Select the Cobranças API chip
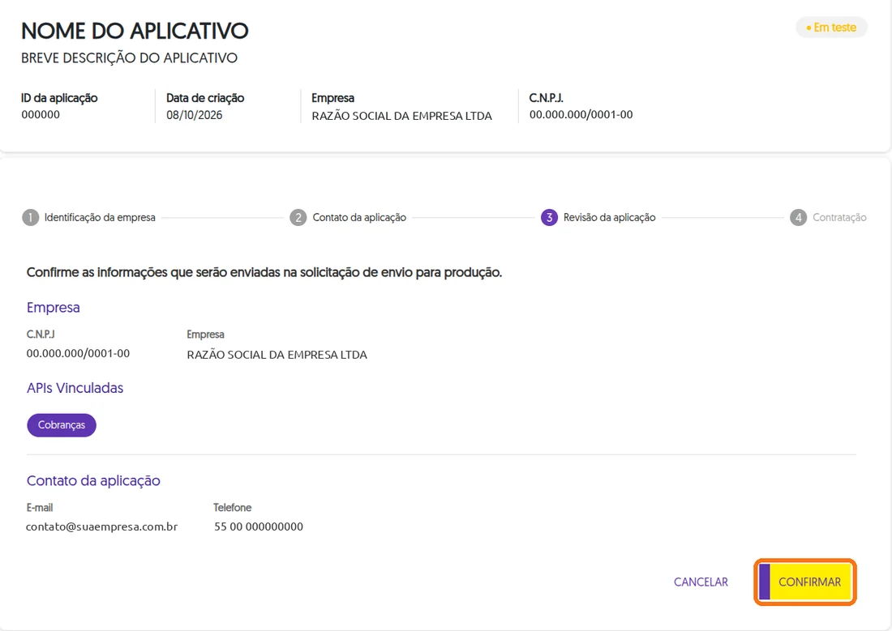Viewport: 892px width, 631px height. pos(62,425)
